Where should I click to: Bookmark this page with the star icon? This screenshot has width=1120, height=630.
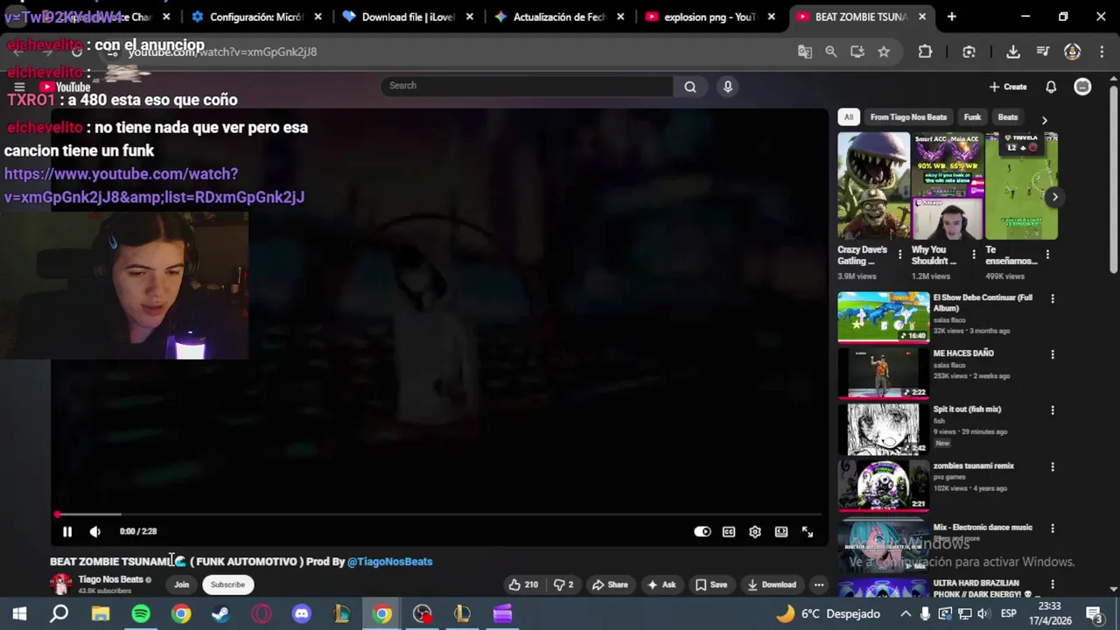point(884,52)
